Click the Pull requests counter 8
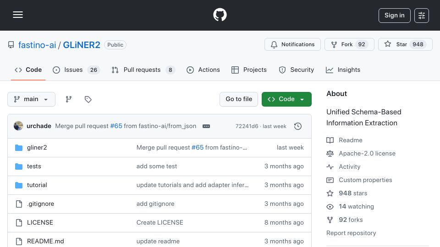 click(170, 70)
